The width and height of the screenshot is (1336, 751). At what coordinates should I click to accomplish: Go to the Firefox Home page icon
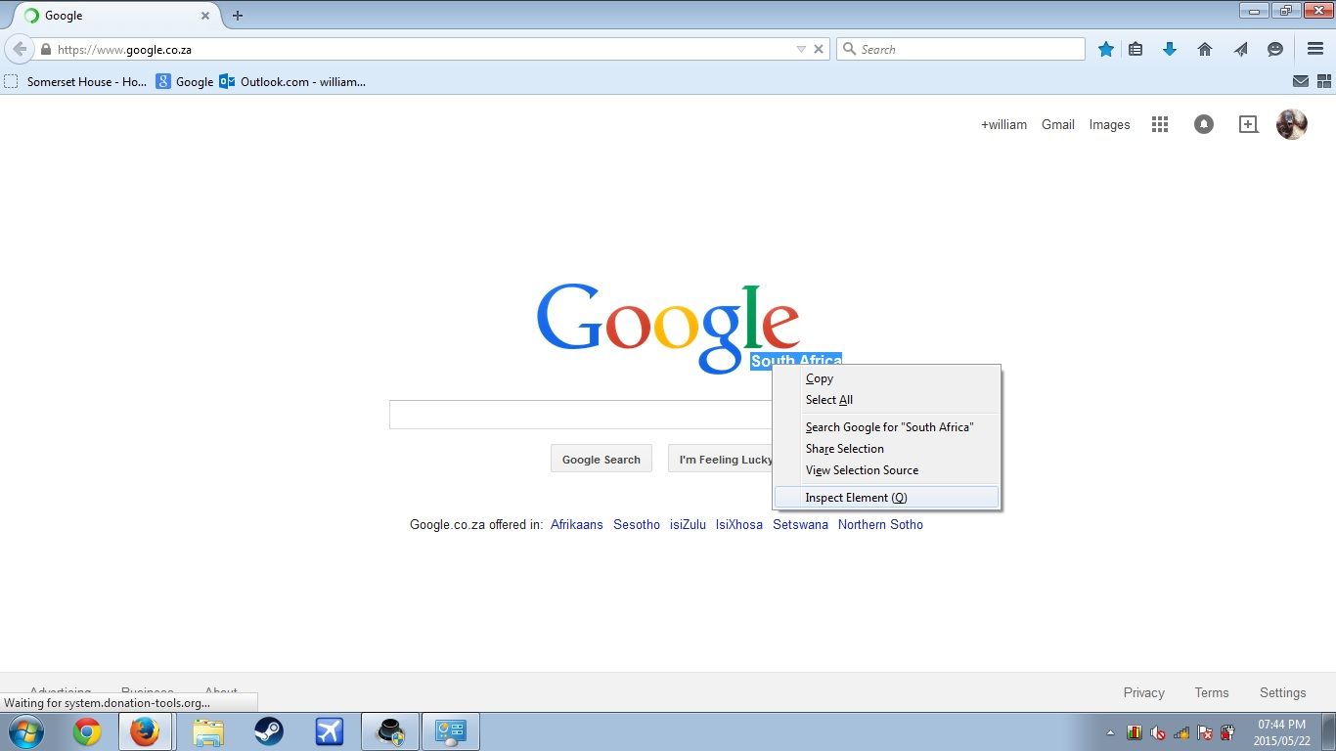1205,49
